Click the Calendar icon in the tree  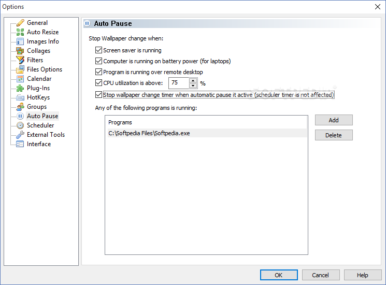click(20, 79)
